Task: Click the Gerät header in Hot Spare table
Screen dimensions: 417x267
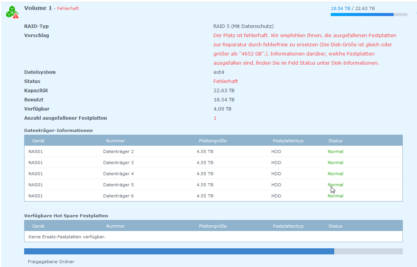Action: pyautogui.click(x=38, y=226)
